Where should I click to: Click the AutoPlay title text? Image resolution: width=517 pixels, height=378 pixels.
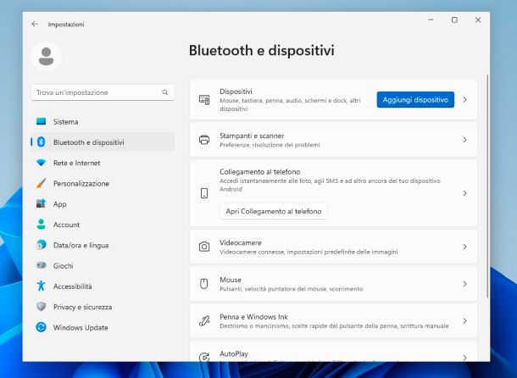point(234,353)
